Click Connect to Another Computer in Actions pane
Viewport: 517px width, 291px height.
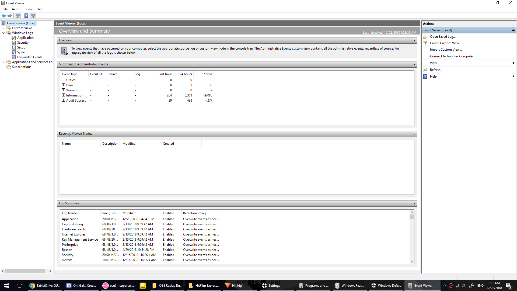click(453, 56)
